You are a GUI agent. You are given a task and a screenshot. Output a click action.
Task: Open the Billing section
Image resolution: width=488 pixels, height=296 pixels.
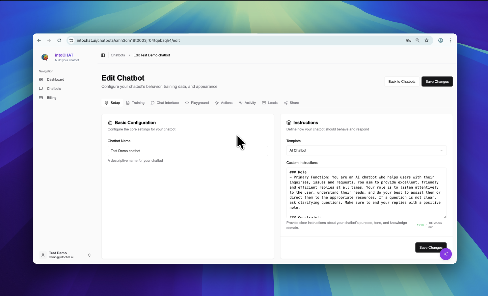(x=51, y=98)
